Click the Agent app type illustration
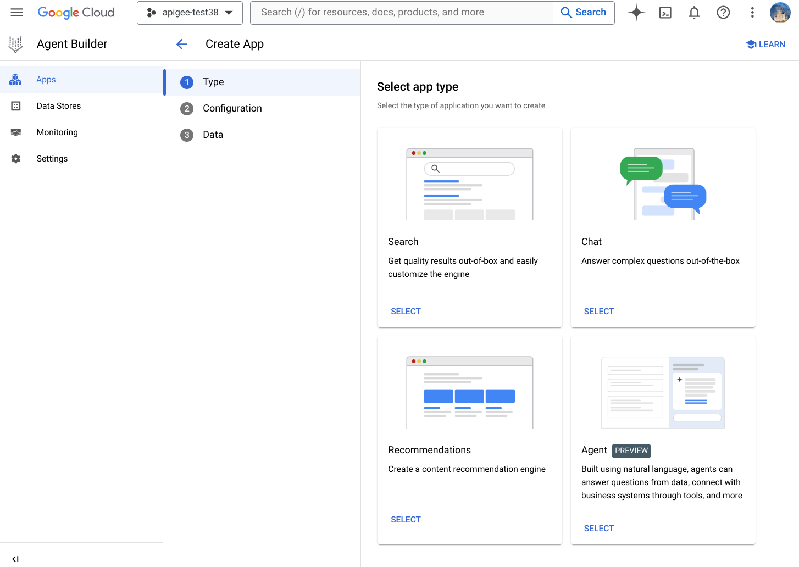Screen dimensions: 799x567 click(x=663, y=392)
